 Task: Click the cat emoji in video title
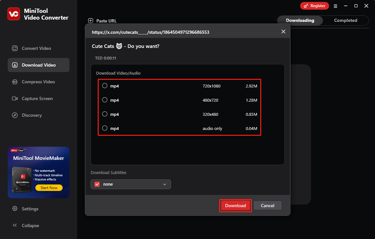click(119, 46)
